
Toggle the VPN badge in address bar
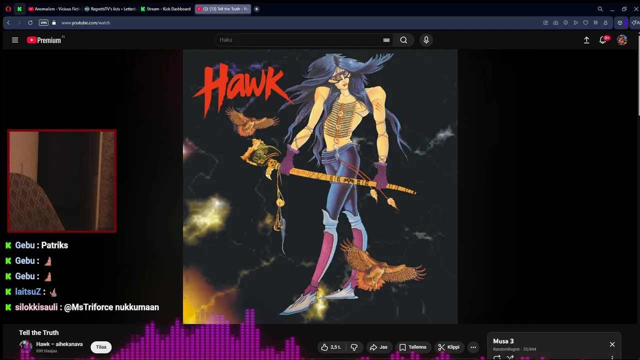pyautogui.click(x=43, y=22)
